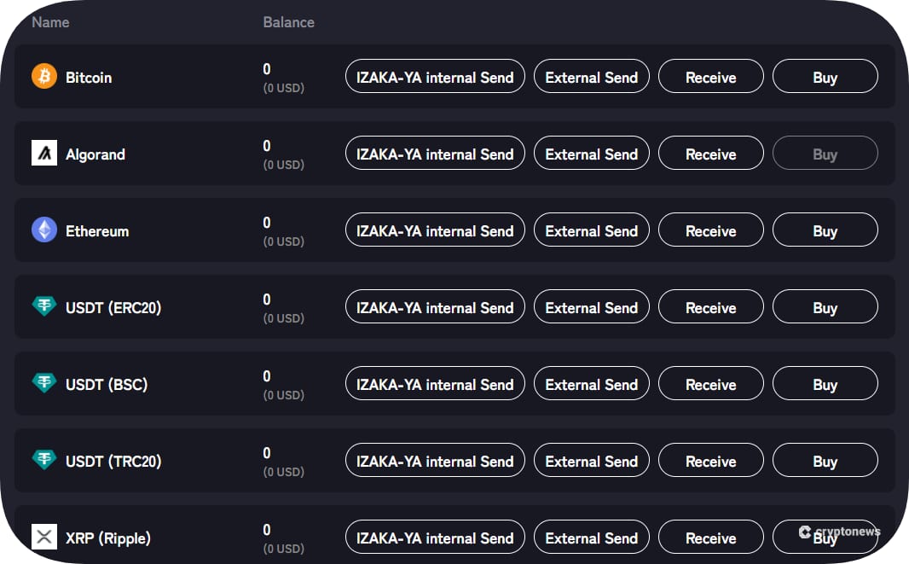The image size is (909, 564).
Task: Click the Algorand balance value 0
Action: pos(267,146)
